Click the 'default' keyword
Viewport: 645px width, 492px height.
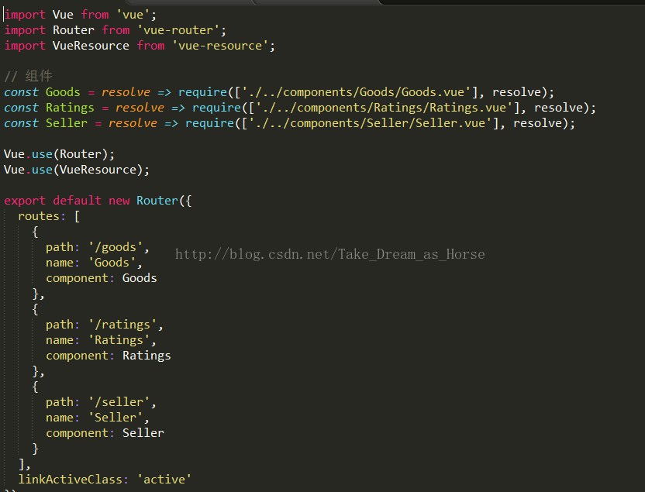click(77, 201)
